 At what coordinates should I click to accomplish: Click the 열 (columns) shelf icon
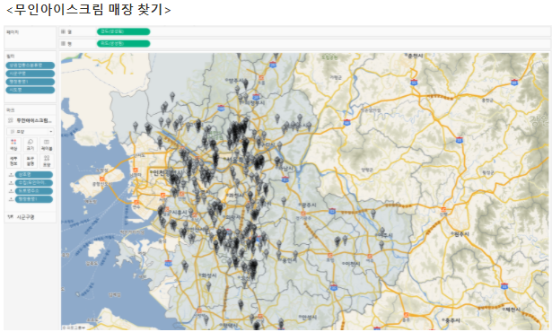(63, 31)
